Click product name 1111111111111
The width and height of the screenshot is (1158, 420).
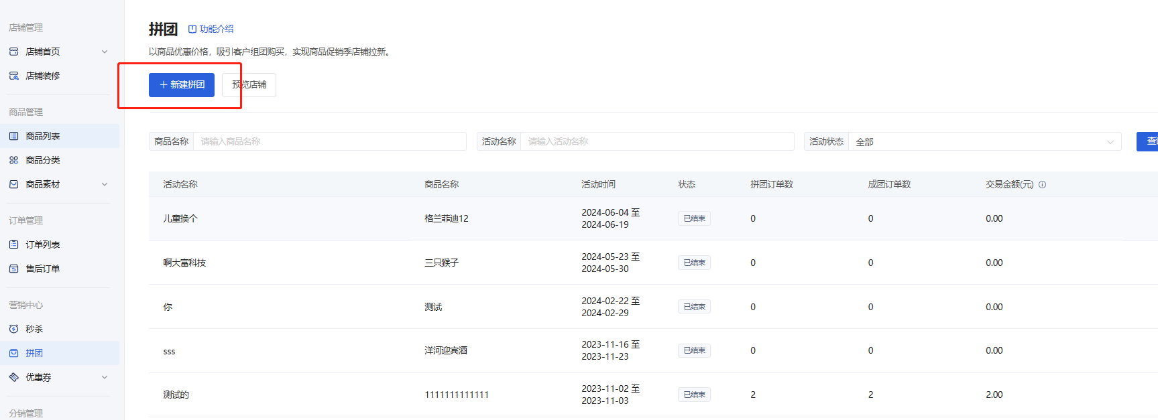point(457,395)
